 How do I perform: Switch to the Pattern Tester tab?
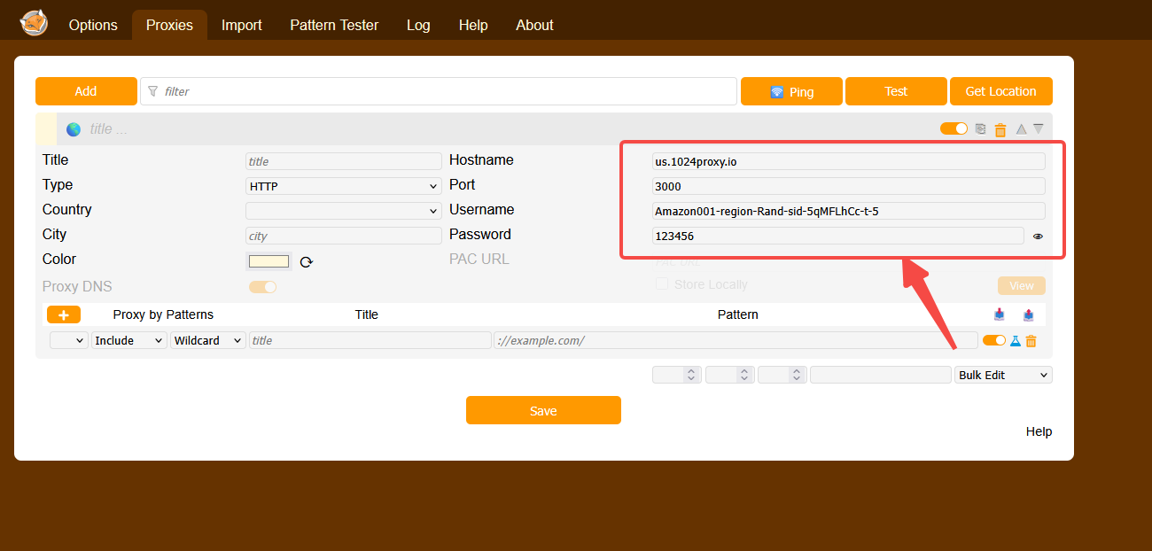click(334, 25)
